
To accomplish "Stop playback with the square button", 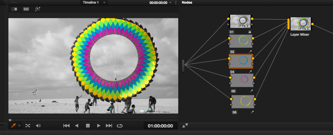I will tap(88, 126).
